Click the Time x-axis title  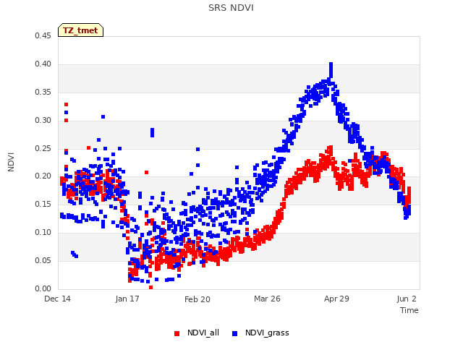[x=409, y=310]
